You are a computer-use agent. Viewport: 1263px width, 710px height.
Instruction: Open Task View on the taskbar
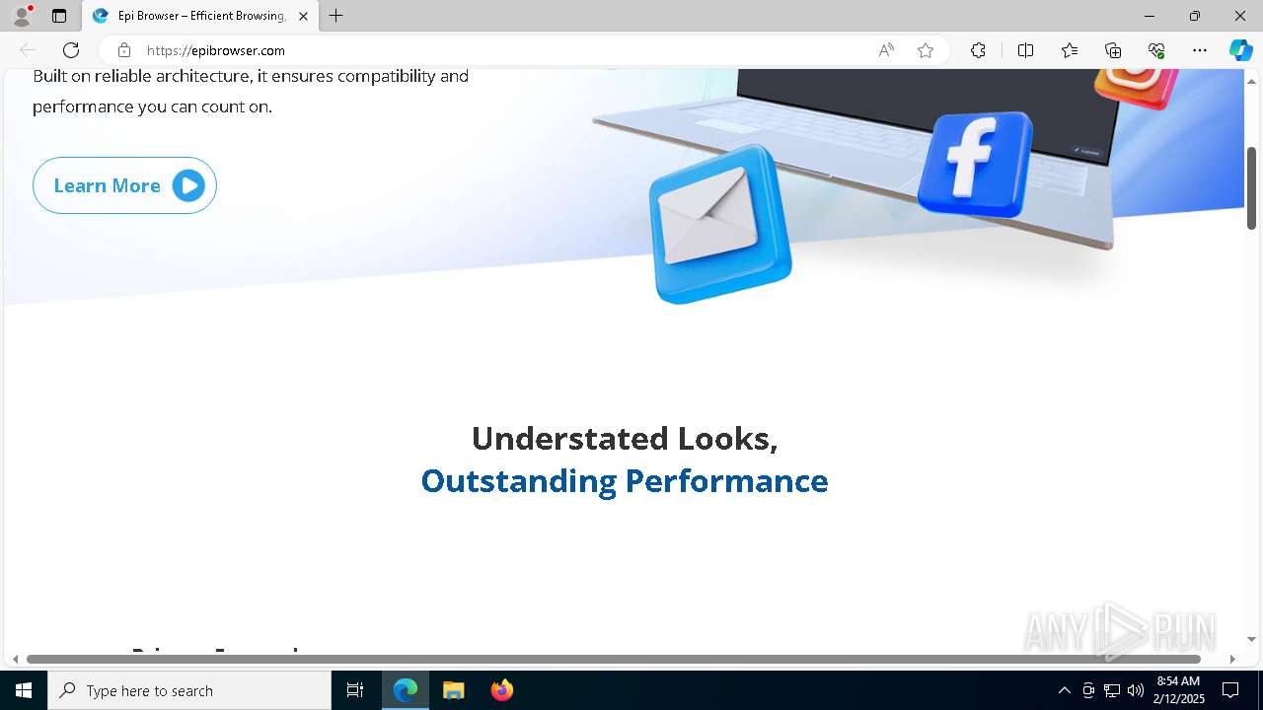coord(355,690)
